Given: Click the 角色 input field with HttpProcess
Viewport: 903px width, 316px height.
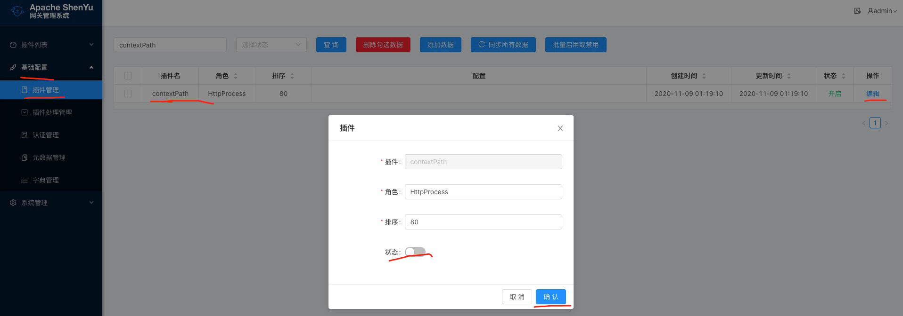Looking at the screenshot, I should click(483, 192).
